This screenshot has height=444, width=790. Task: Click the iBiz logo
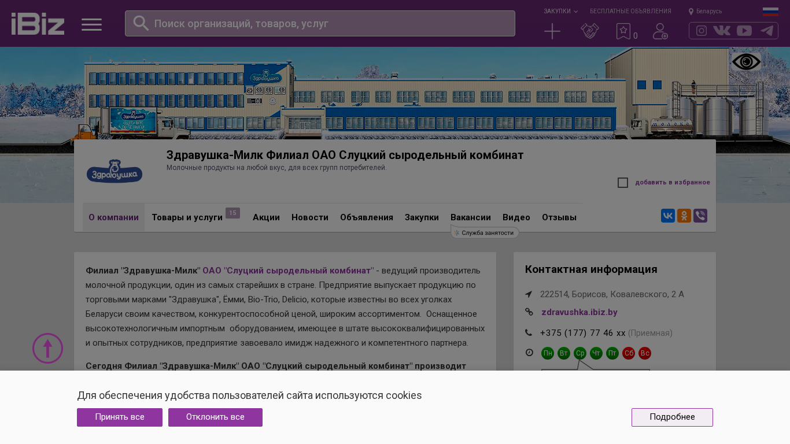click(x=38, y=24)
